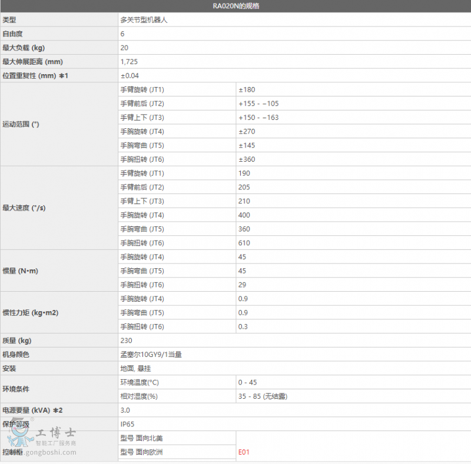471x464 pixels.
Task: Select the 多关节型机器人 type value cell
Action: pyautogui.click(x=146, y=20)
